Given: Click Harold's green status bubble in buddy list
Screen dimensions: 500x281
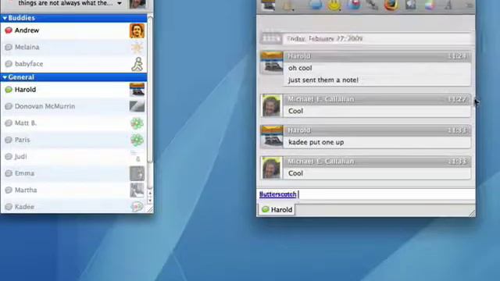Looking at the screenshot, I should pyautogui.click(x=9, y=90).
